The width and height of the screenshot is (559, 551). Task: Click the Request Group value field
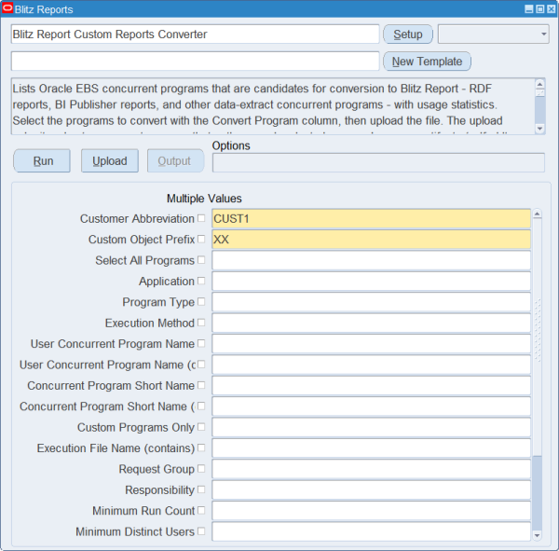(x=371, y=469)
